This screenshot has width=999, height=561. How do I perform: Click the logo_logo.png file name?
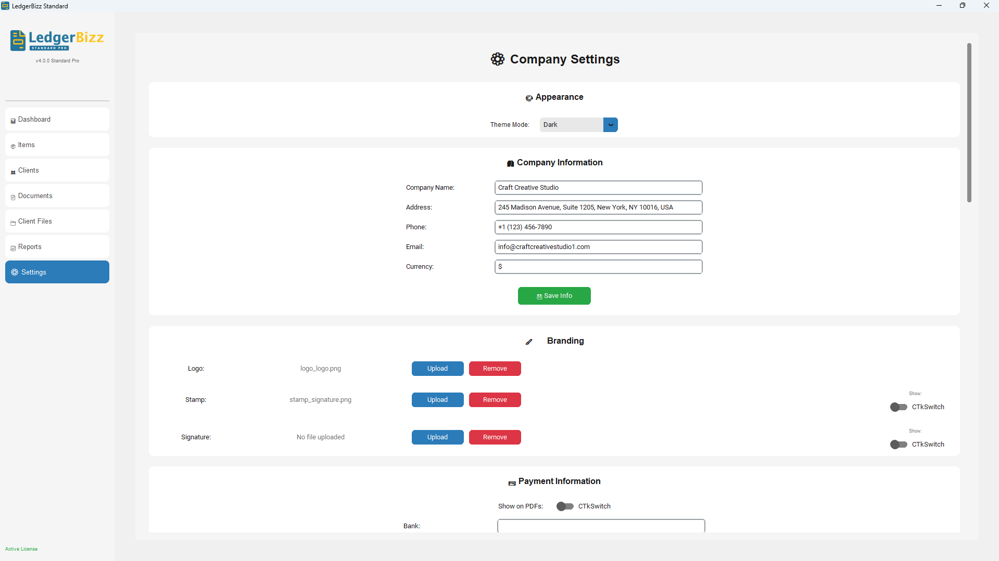pyautogui.click(x=320, y=369)
